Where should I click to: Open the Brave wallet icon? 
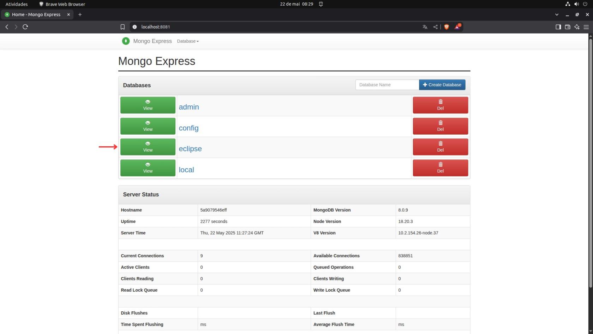pos(568,27)
